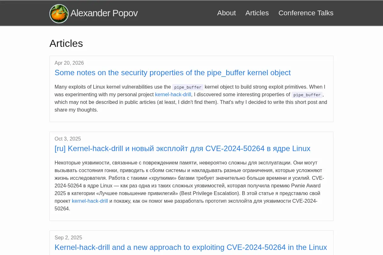This screenshot has height=255, width=383.
Task: Follow kernel-hack-drill link in first article summary
Action: [x=173, y=95]
